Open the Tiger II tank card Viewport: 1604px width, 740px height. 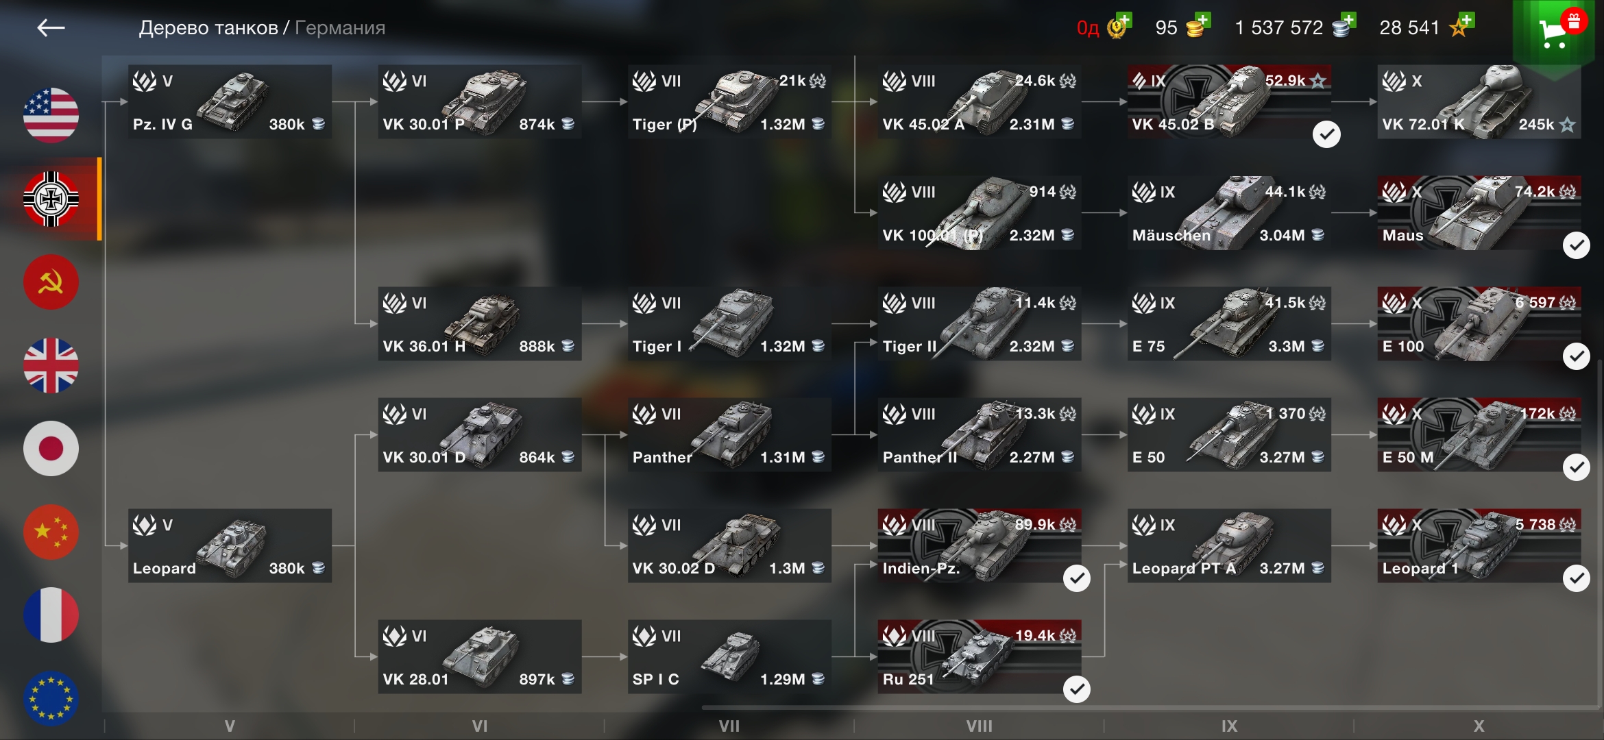pos(980,324)
